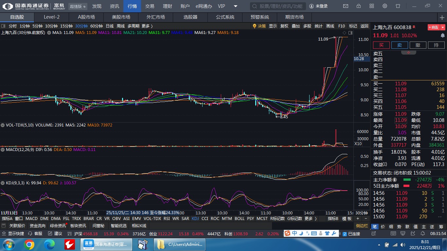Switch to the A股市场 tab
447x251 pixels.
86,17
